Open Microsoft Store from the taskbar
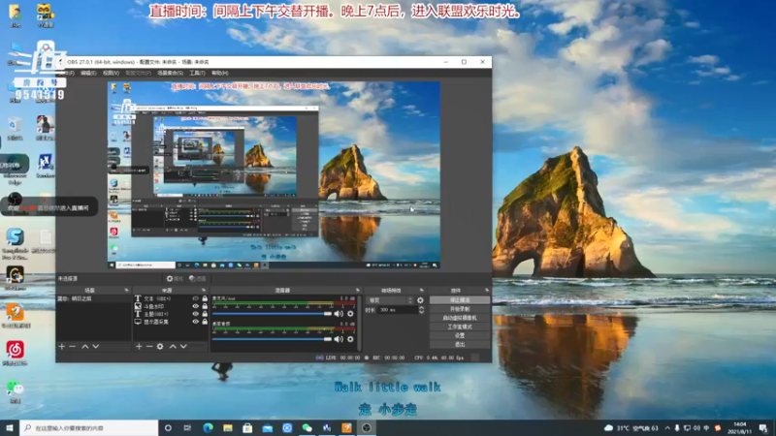Image resolution: width=776 pixels, height=436 pixels. 247,427
